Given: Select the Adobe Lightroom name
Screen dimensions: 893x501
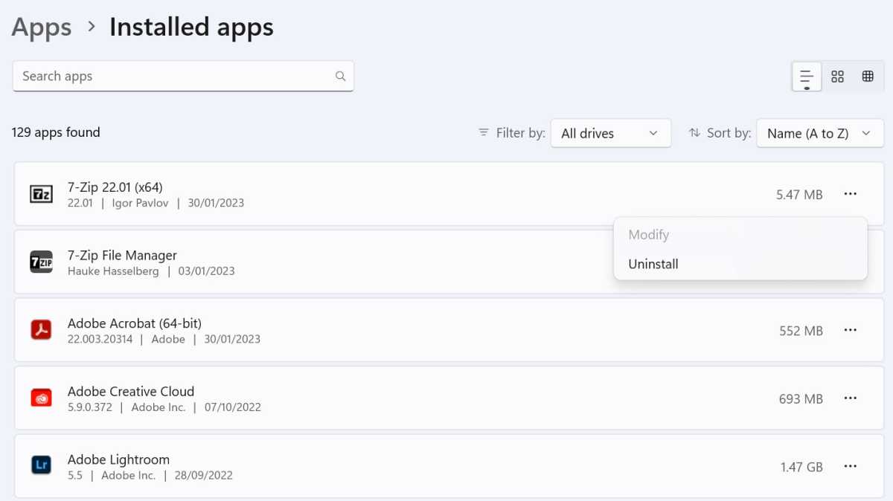Looking at the screenshot, I should pyautogui.click(x=118, y=459).
